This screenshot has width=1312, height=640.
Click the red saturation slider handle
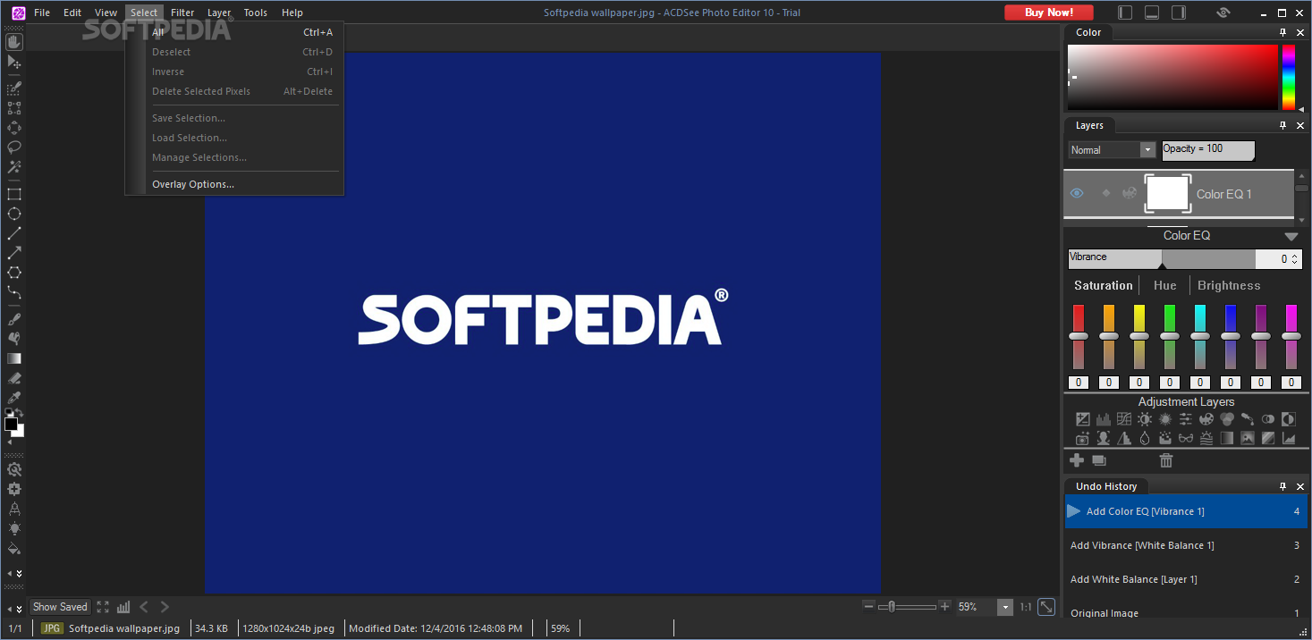[x=1079, y=336]
